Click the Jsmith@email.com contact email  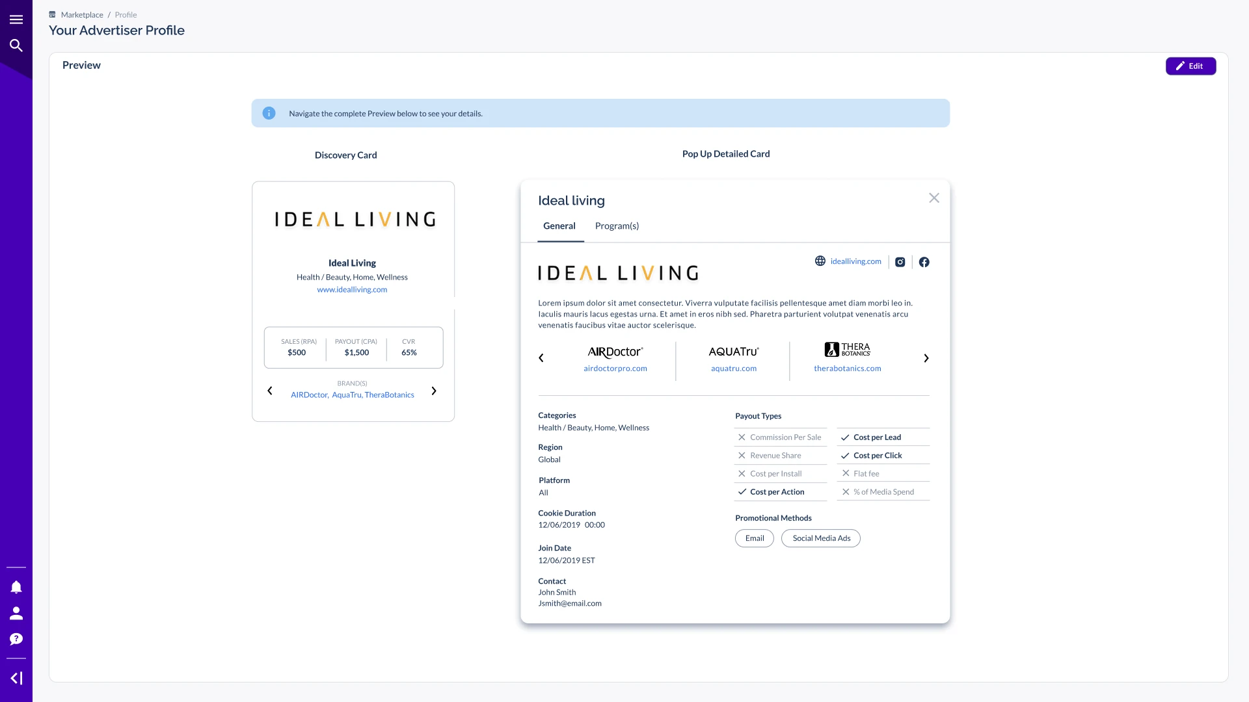pyautogui.click(x=570, y=604)
